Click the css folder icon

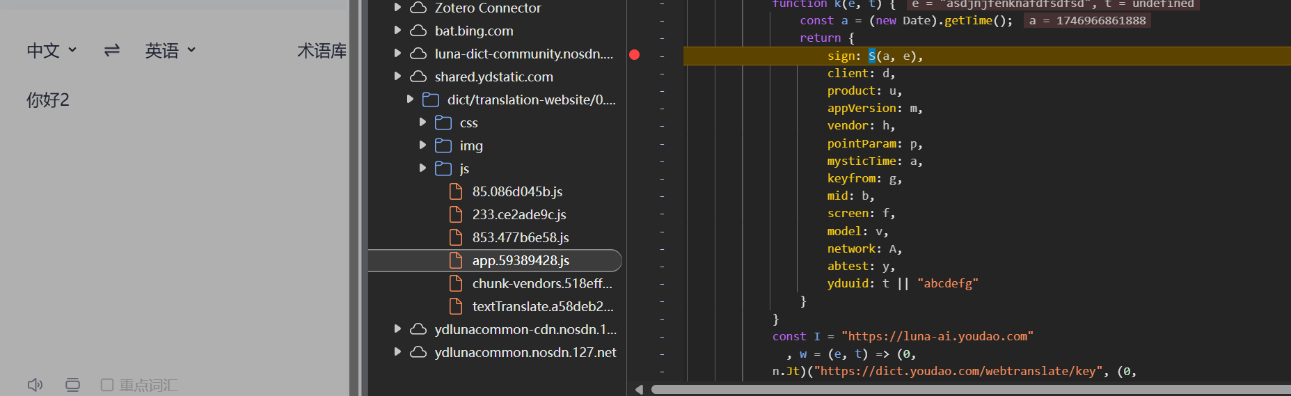tap(443, 123)
